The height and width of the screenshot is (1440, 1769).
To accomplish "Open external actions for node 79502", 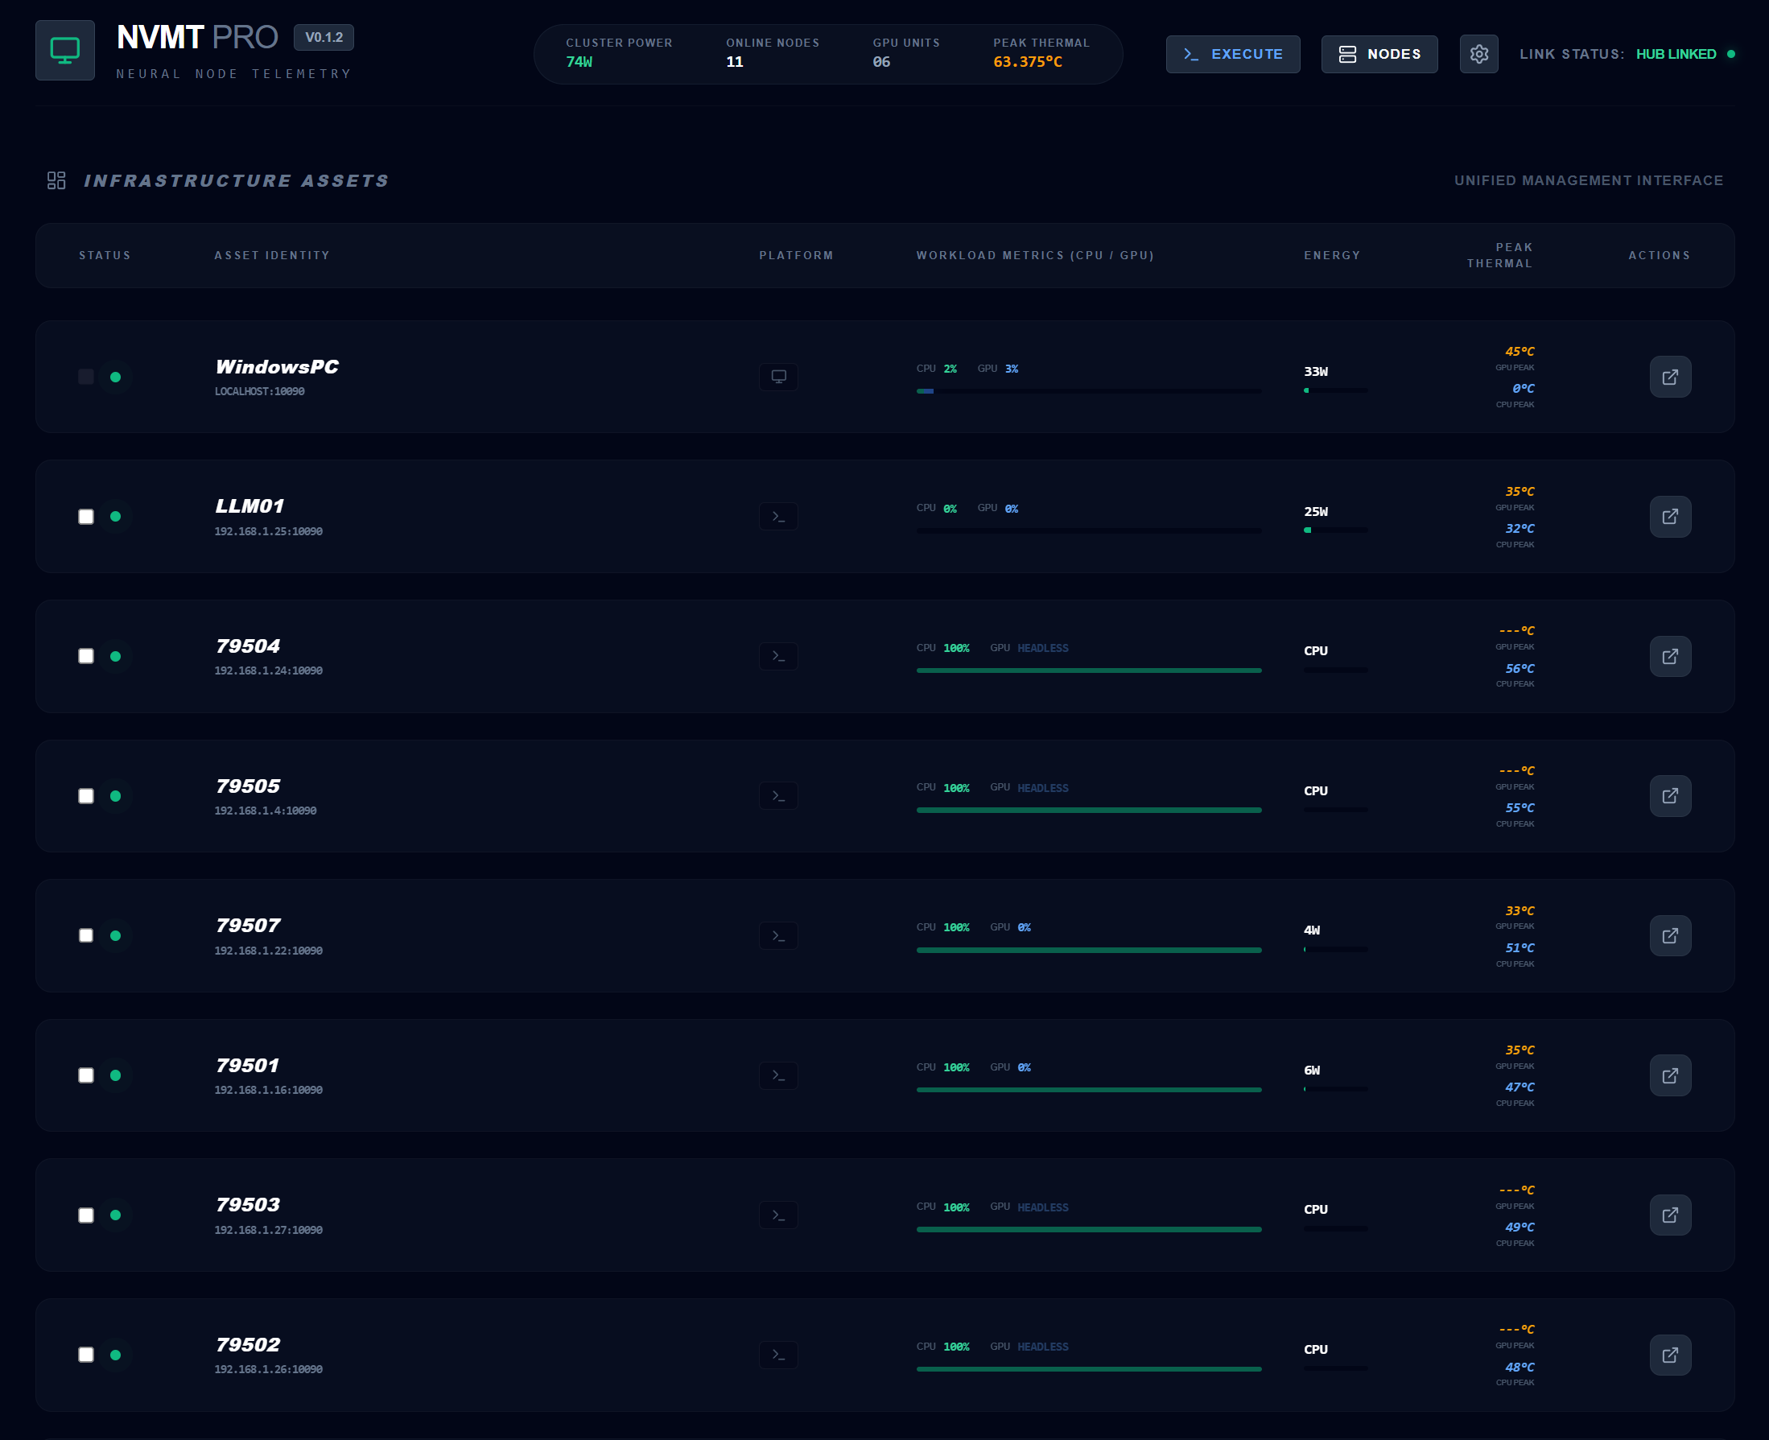I will pyautogui.click(x=1671, y=1355).
